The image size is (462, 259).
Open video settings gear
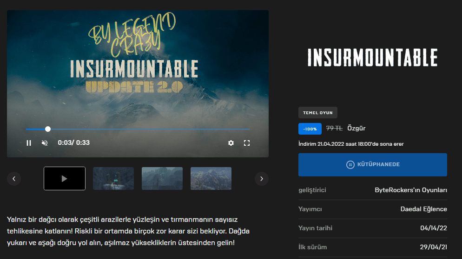pyautogui.click(x=231, y=143)
